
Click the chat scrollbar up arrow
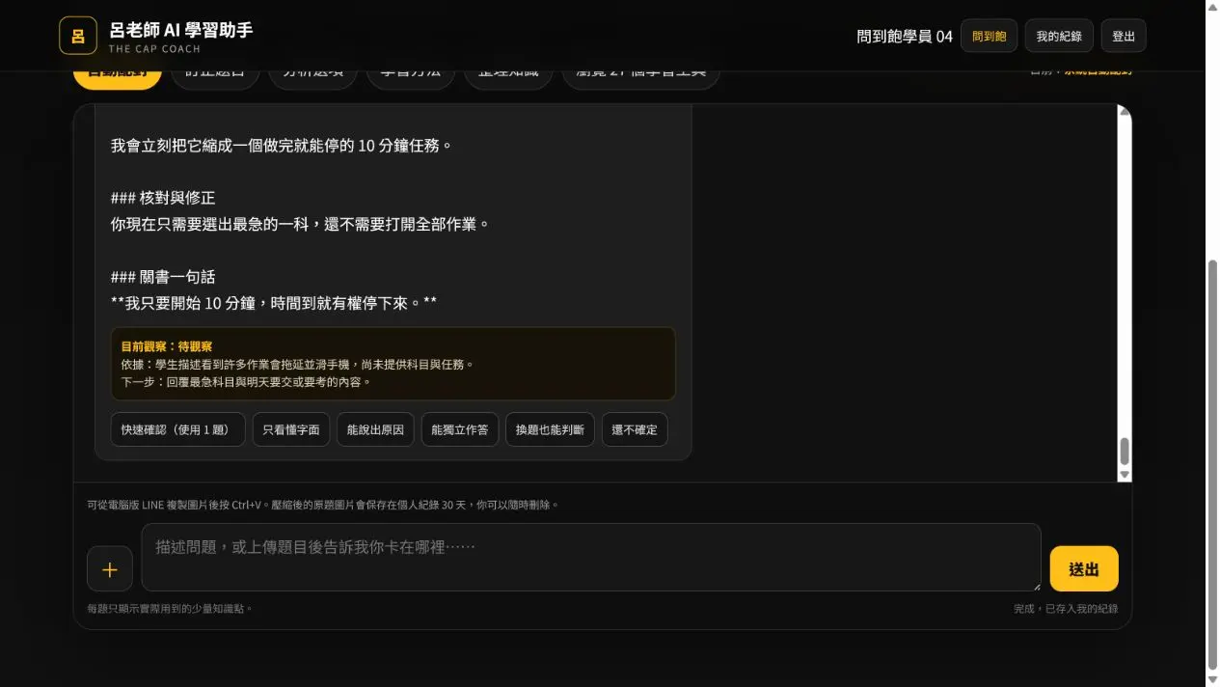pos(1125,112)
